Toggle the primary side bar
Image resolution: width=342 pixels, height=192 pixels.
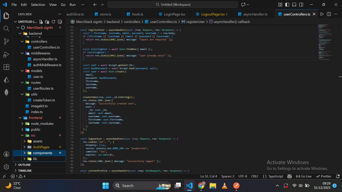[287, 5]
